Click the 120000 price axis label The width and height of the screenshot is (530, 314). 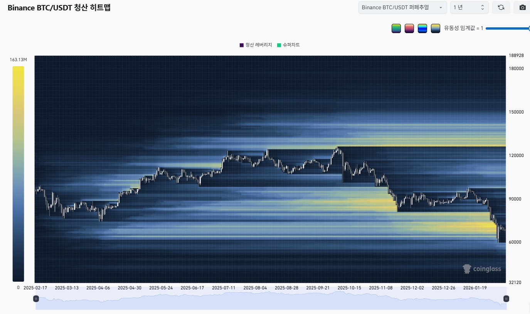point(516,155)
